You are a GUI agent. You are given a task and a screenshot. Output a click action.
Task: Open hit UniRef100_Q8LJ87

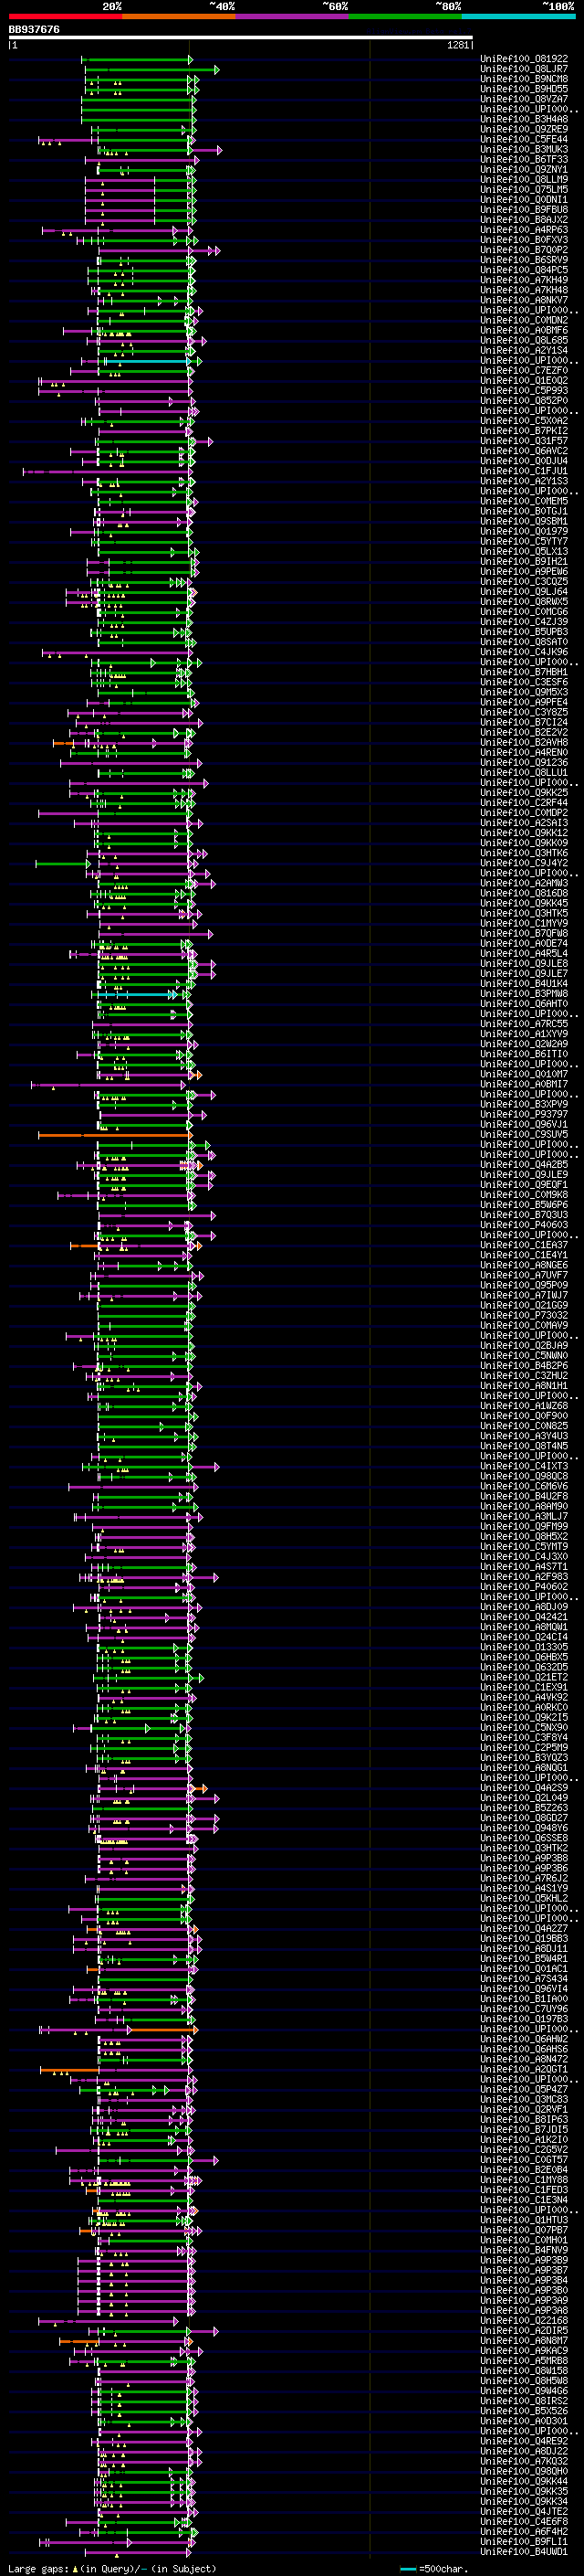point(524,69)
